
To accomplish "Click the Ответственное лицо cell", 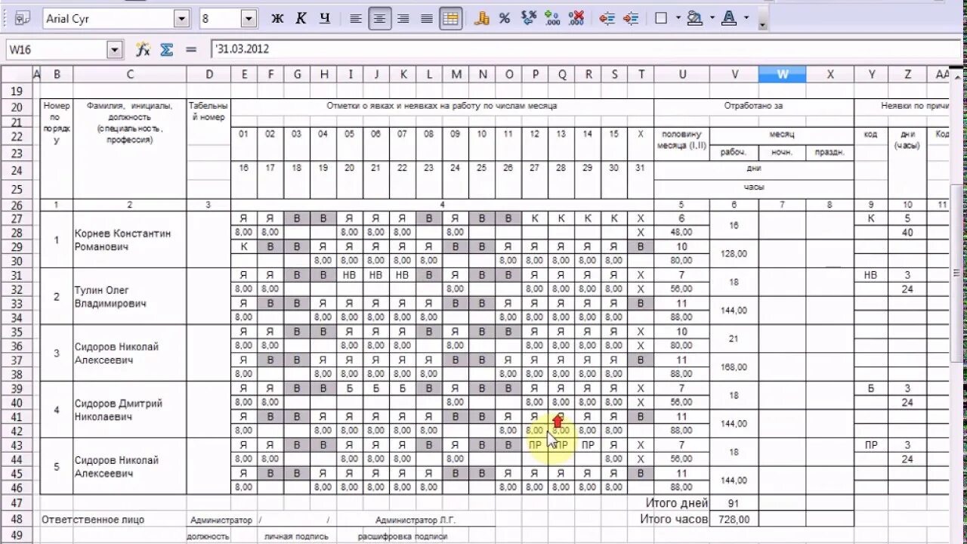I will [93, 520].
